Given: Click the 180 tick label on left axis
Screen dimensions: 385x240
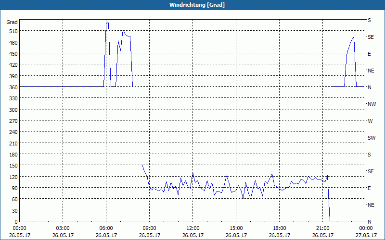Looking at the screenshot, I should tap(12, 155).
